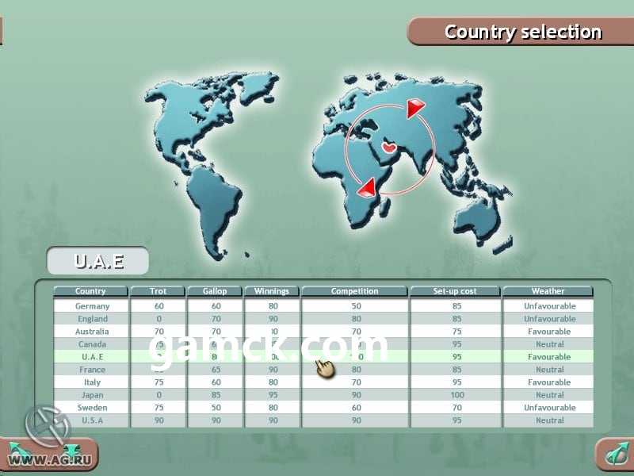Click the Competition column header
This screenshot has height=476, width=634.
pyautogui.click(x=354, y=291)
